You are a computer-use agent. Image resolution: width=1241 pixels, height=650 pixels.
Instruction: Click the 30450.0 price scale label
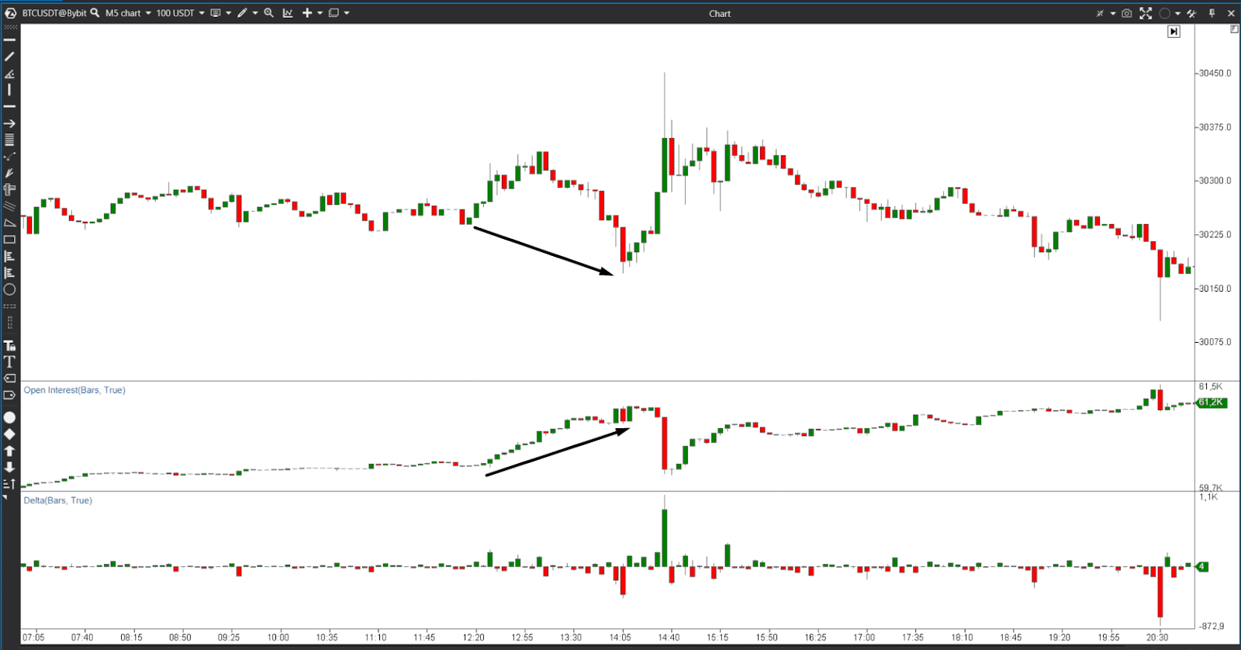[x=1215, y=73]
